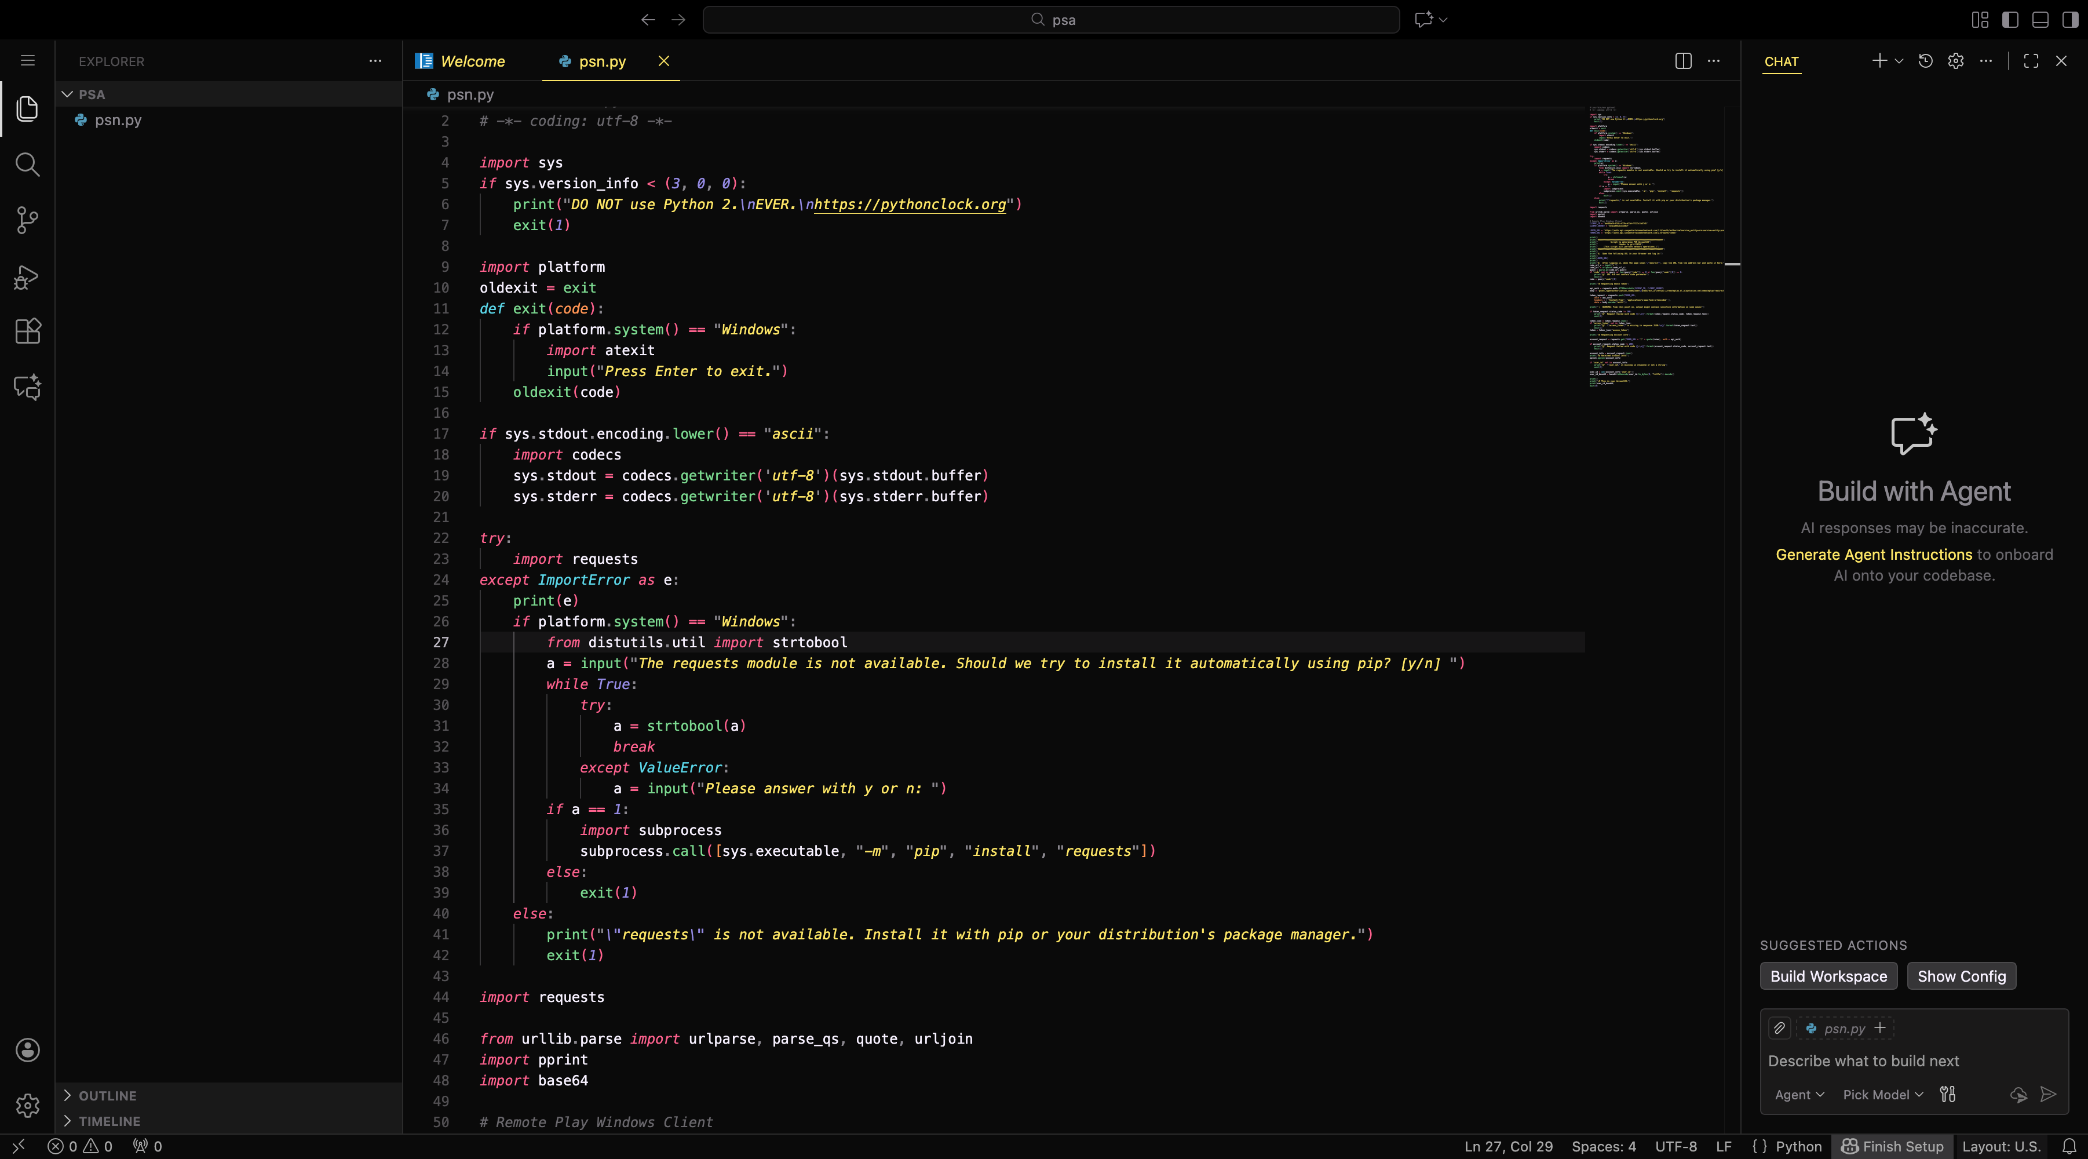Open Chat sessions icon in activity bar

pos(28,387)
